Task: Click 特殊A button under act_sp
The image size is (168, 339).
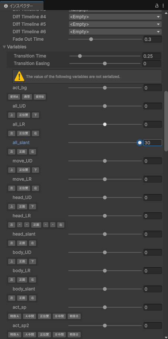Action: pos(14,317)
